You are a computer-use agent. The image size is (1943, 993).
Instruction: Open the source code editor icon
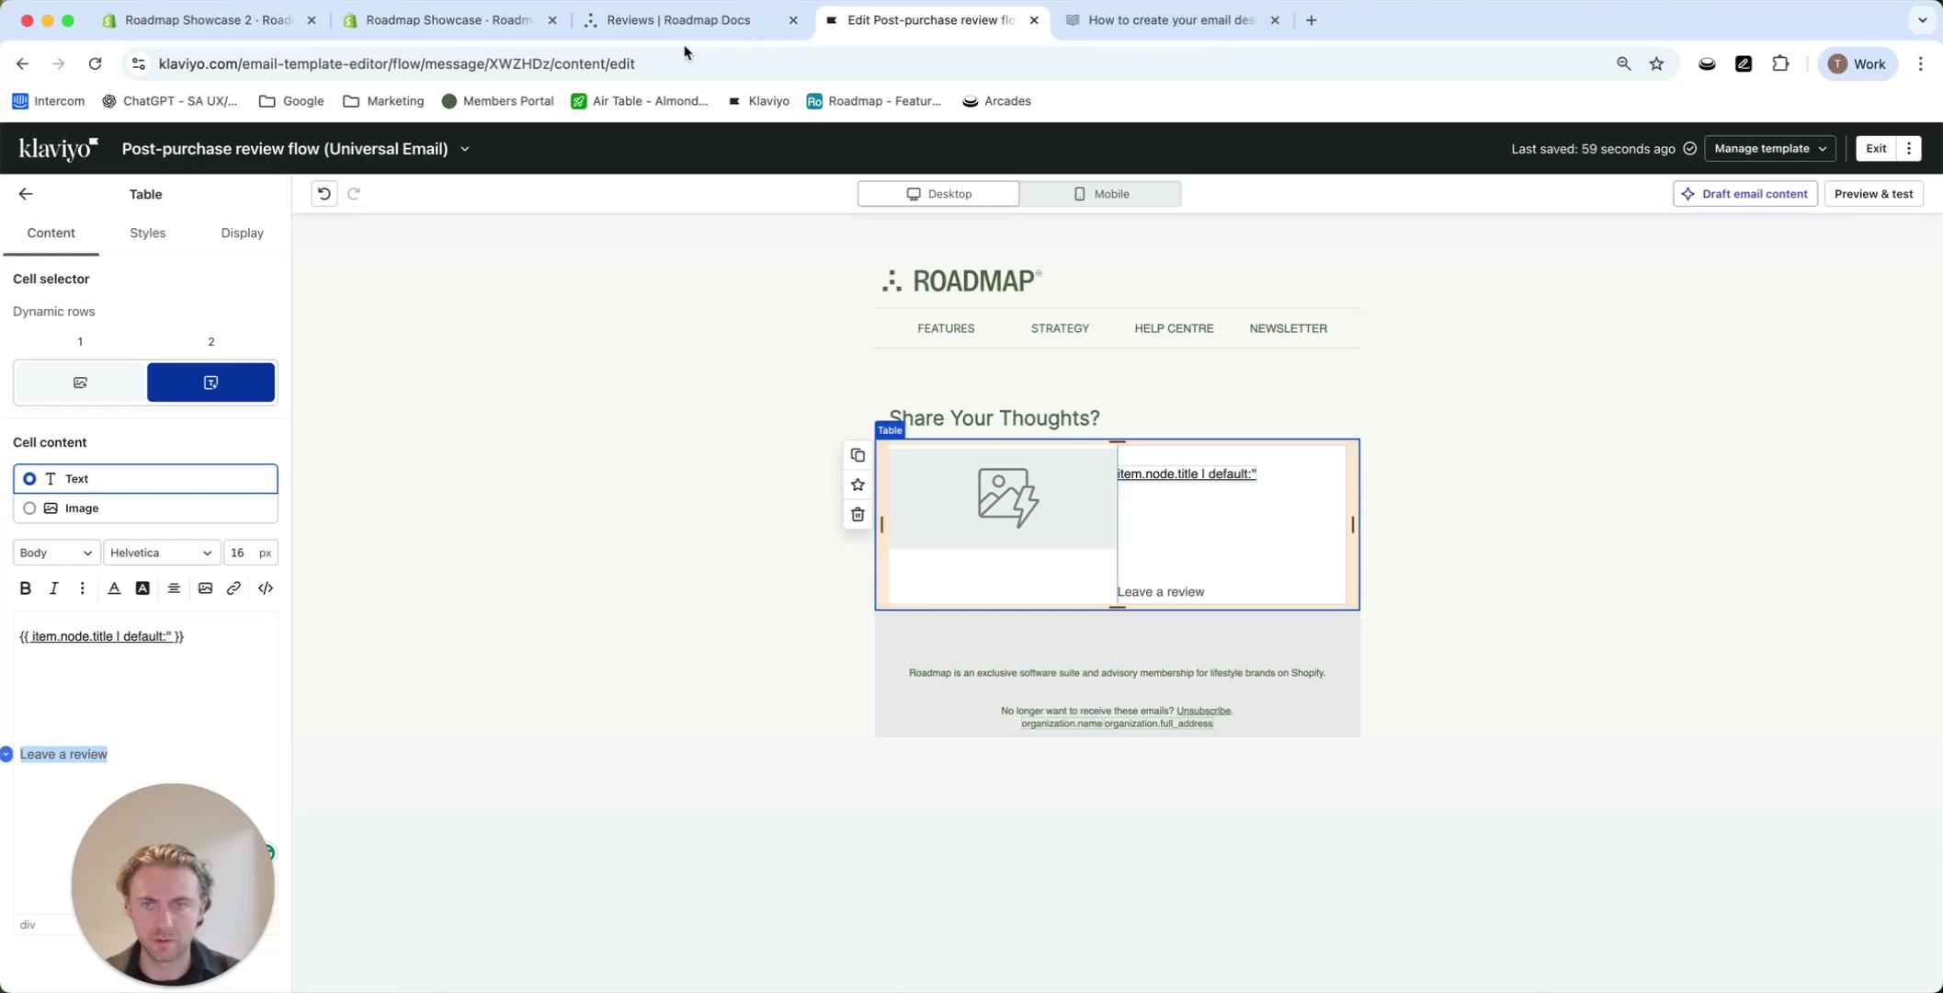[x=265, y=588]
